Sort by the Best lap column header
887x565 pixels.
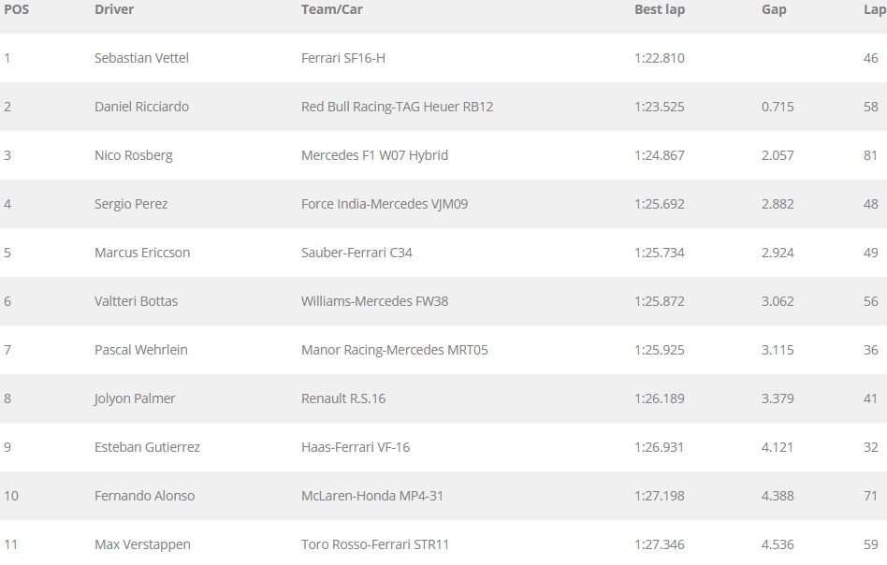pos(660,9)
